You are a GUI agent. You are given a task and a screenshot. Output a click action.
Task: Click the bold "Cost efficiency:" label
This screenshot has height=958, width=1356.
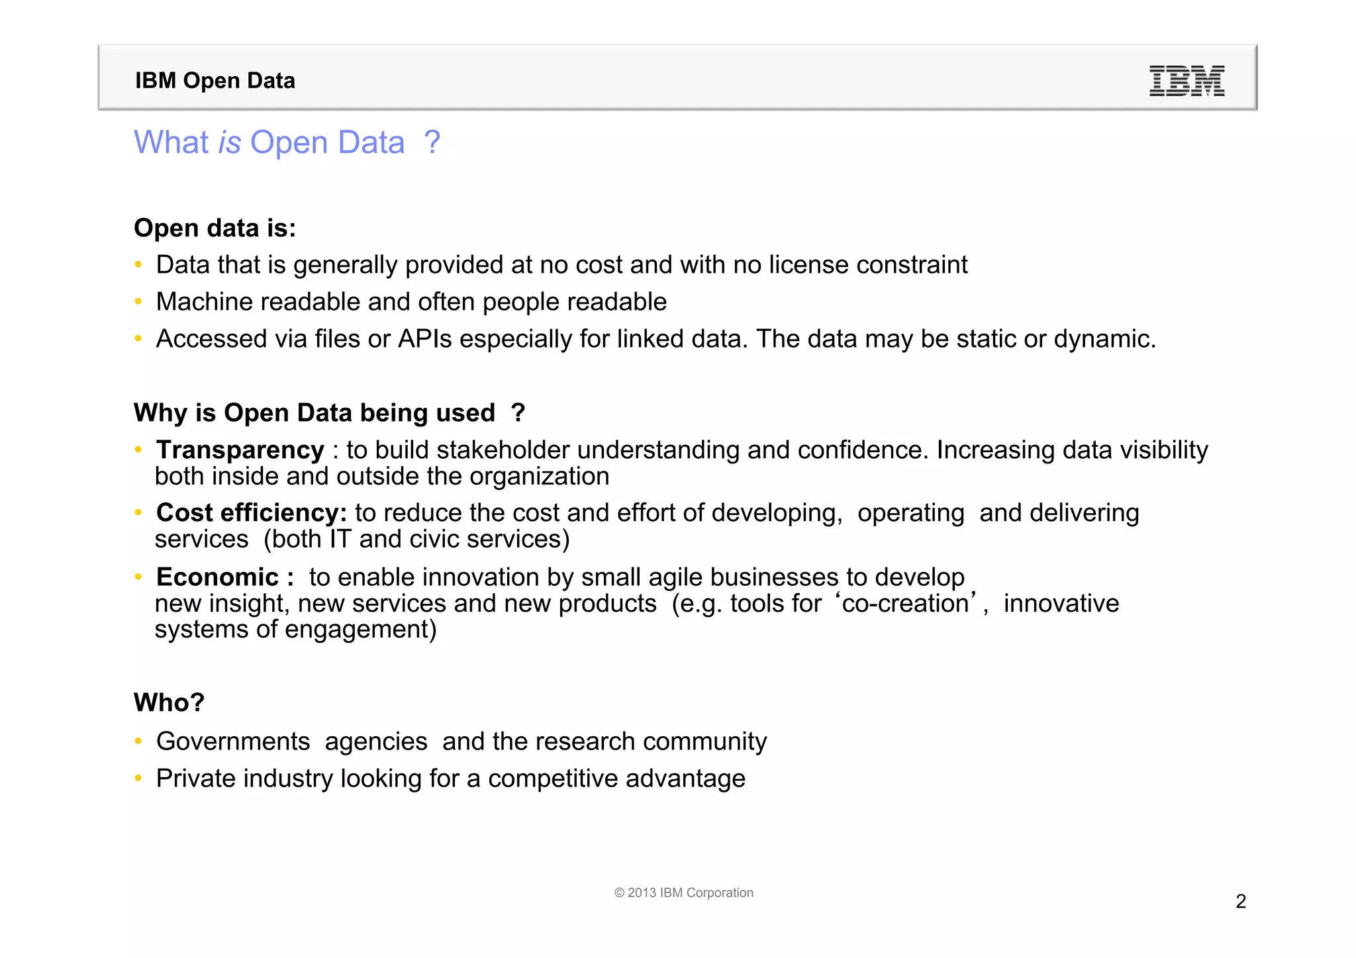pos(252,513)
